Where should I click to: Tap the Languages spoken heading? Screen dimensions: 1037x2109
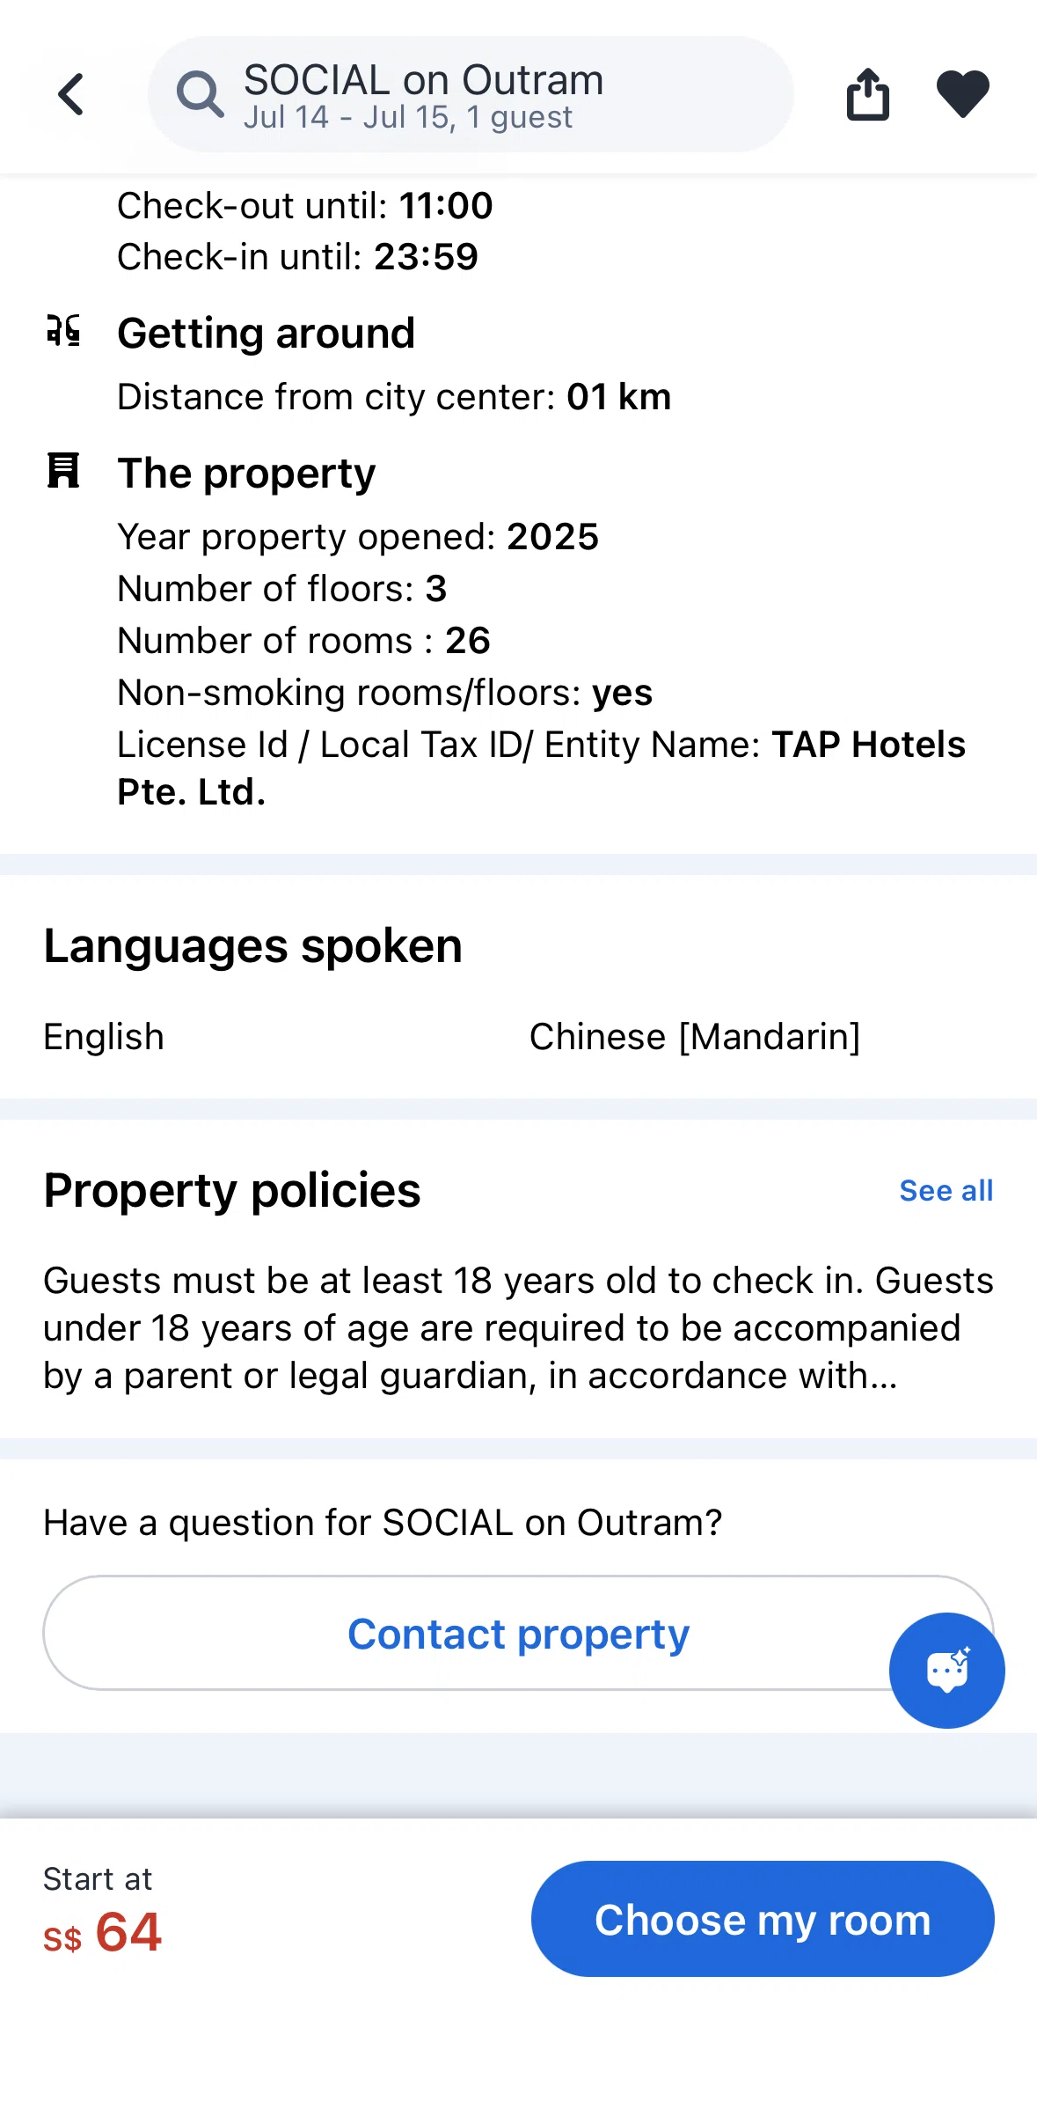tap(253, 946)
